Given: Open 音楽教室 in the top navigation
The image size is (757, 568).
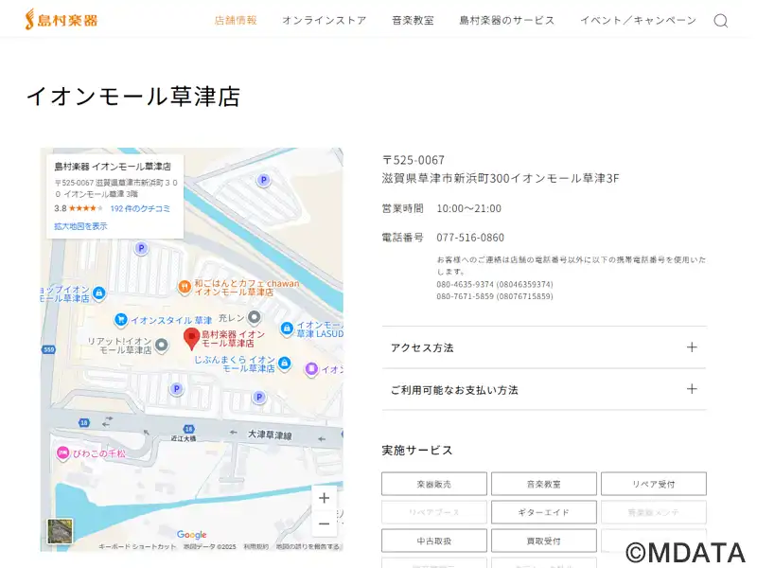Looking at the screenshot, I should (x=413, y=20).
